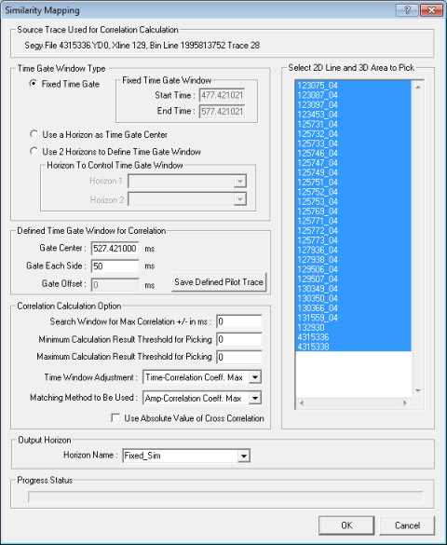Image resolution: width=447 pixels, height=545 pixels.
Task: Expand the Matching Method to Be Used dropdown
Action: tap(255, 398)
